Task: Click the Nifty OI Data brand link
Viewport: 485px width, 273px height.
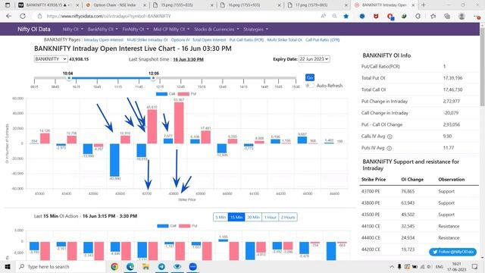Action: pos(33,29)
